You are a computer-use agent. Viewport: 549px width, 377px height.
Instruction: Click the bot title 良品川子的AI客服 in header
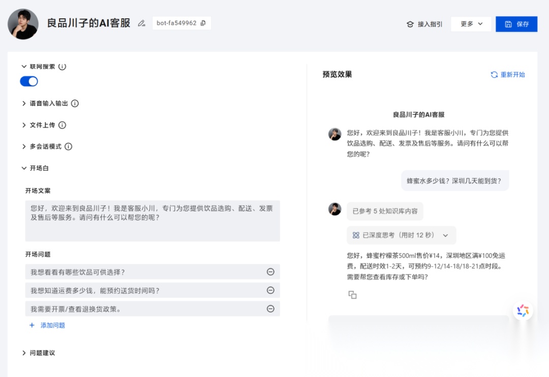[88, 23]
